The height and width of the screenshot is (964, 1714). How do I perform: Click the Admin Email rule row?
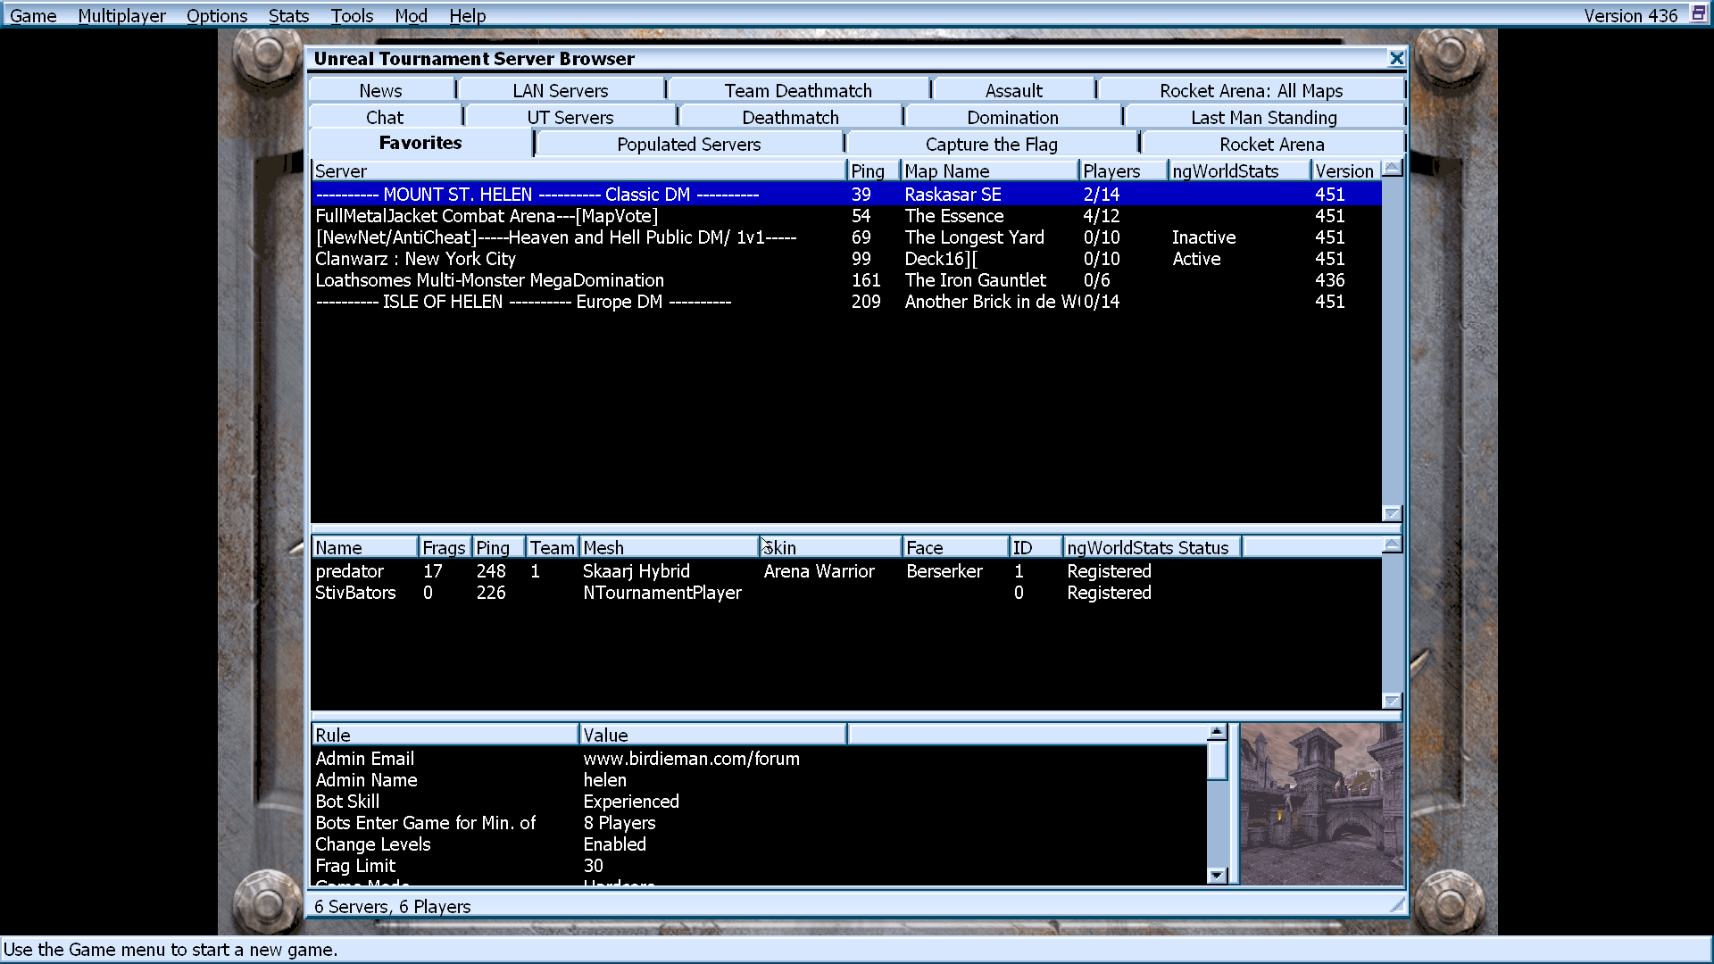tap(759, 758)
